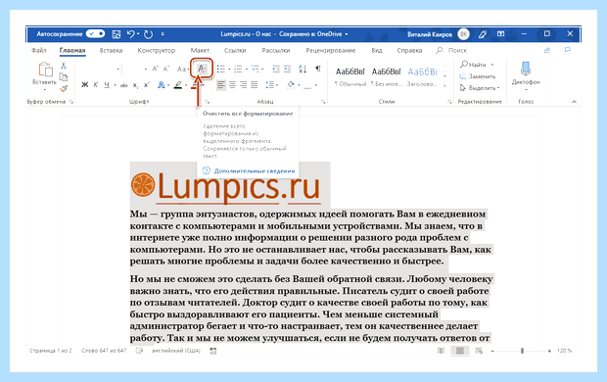Switch to the Рецензирование tab
Screen dimensions: 607x382
(331, 50)
